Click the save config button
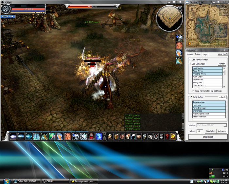The height and width of the screenshot is (184, 229). [223, 54]
